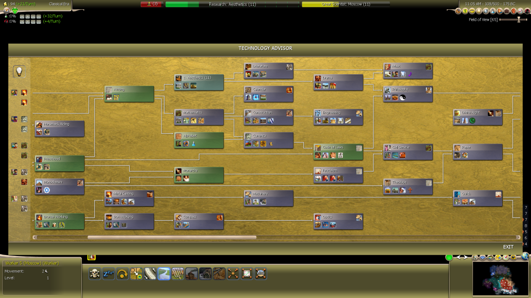Choose Feudalism in the tech tree

click(x=339, y=175)
